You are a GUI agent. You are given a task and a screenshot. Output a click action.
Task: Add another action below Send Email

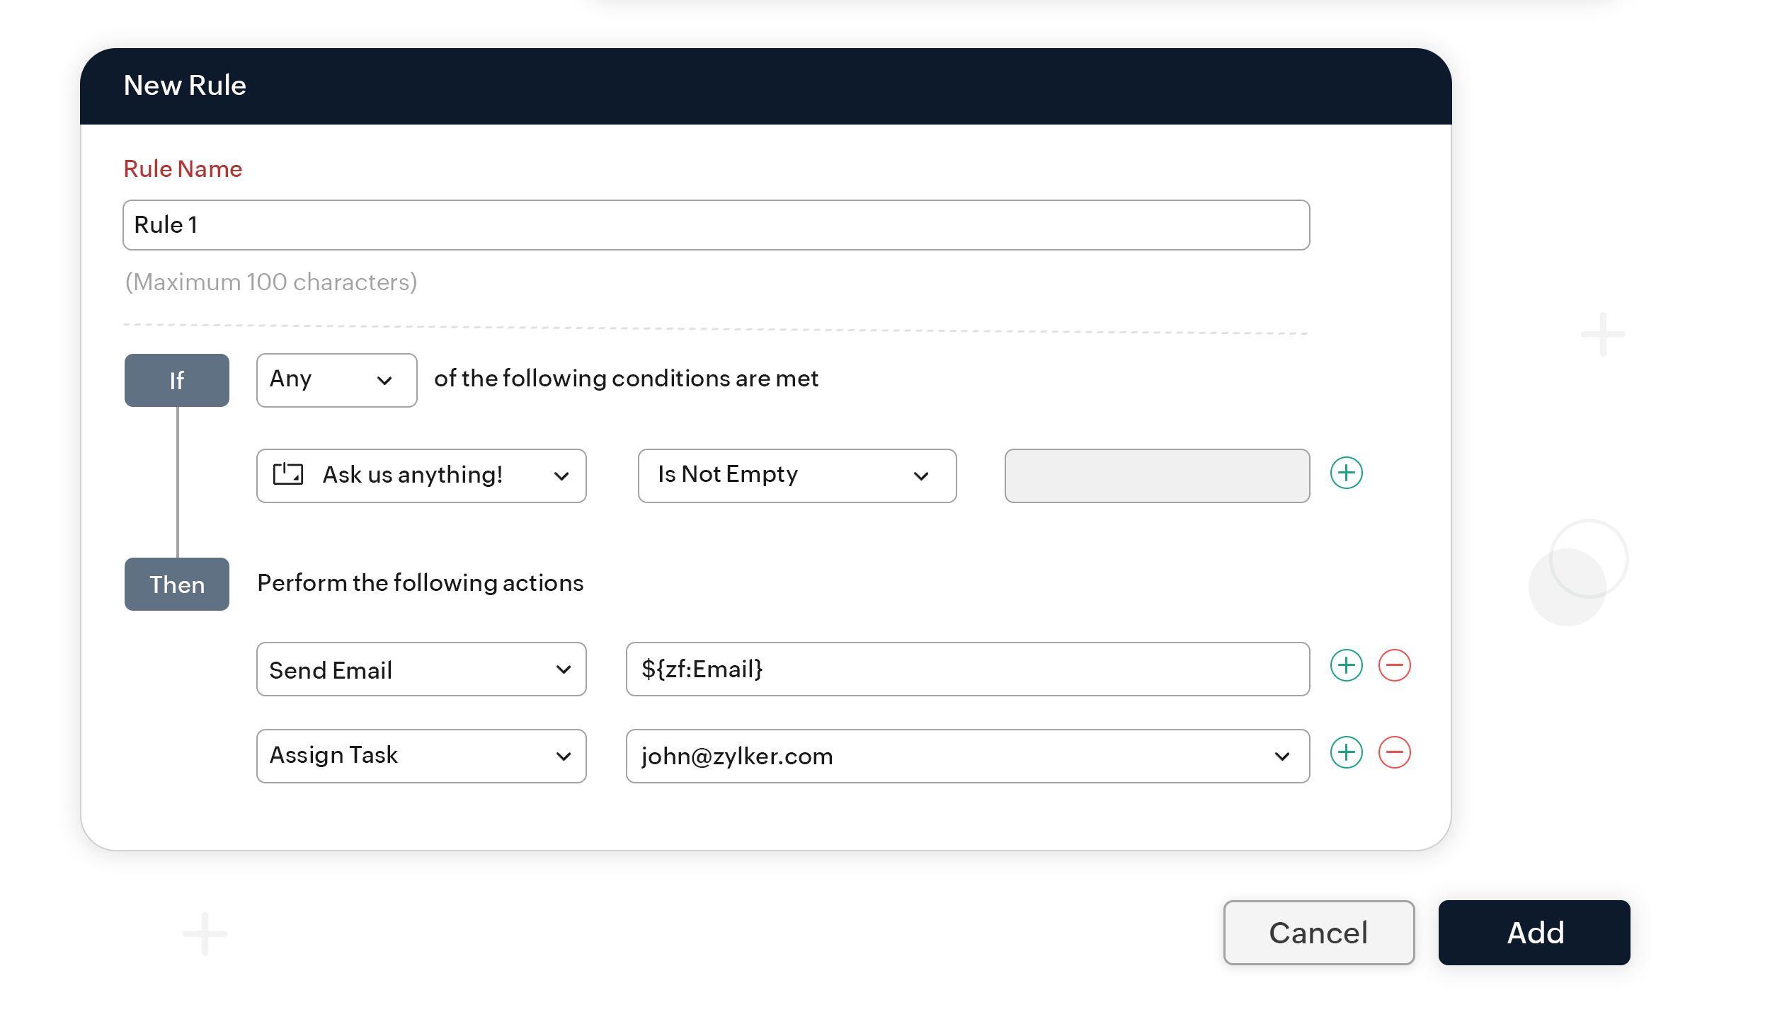click(x=1347, y=665)
